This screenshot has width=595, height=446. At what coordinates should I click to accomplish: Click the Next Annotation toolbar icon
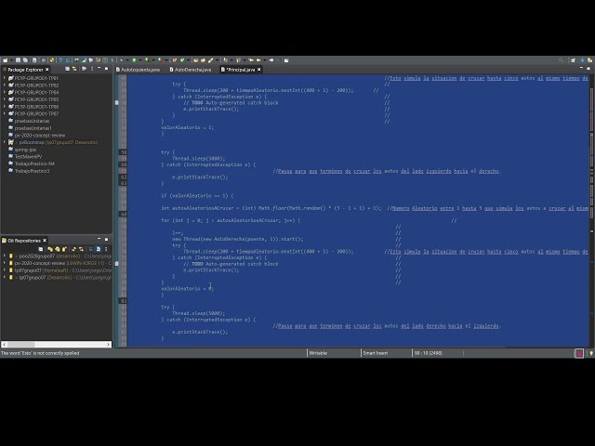coord(225,60)
